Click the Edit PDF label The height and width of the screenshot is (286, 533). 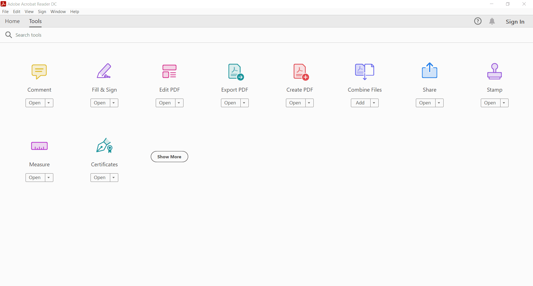[x=170, y=90]
